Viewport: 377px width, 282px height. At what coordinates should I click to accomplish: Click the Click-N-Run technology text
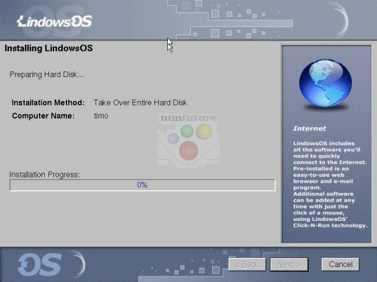pos(330,226)
